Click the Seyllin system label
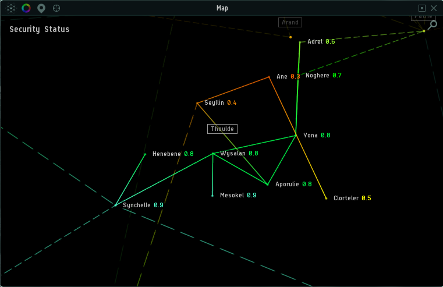 click(214, 103)
